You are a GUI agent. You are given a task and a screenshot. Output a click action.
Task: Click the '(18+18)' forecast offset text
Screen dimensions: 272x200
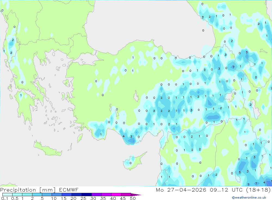258,190
